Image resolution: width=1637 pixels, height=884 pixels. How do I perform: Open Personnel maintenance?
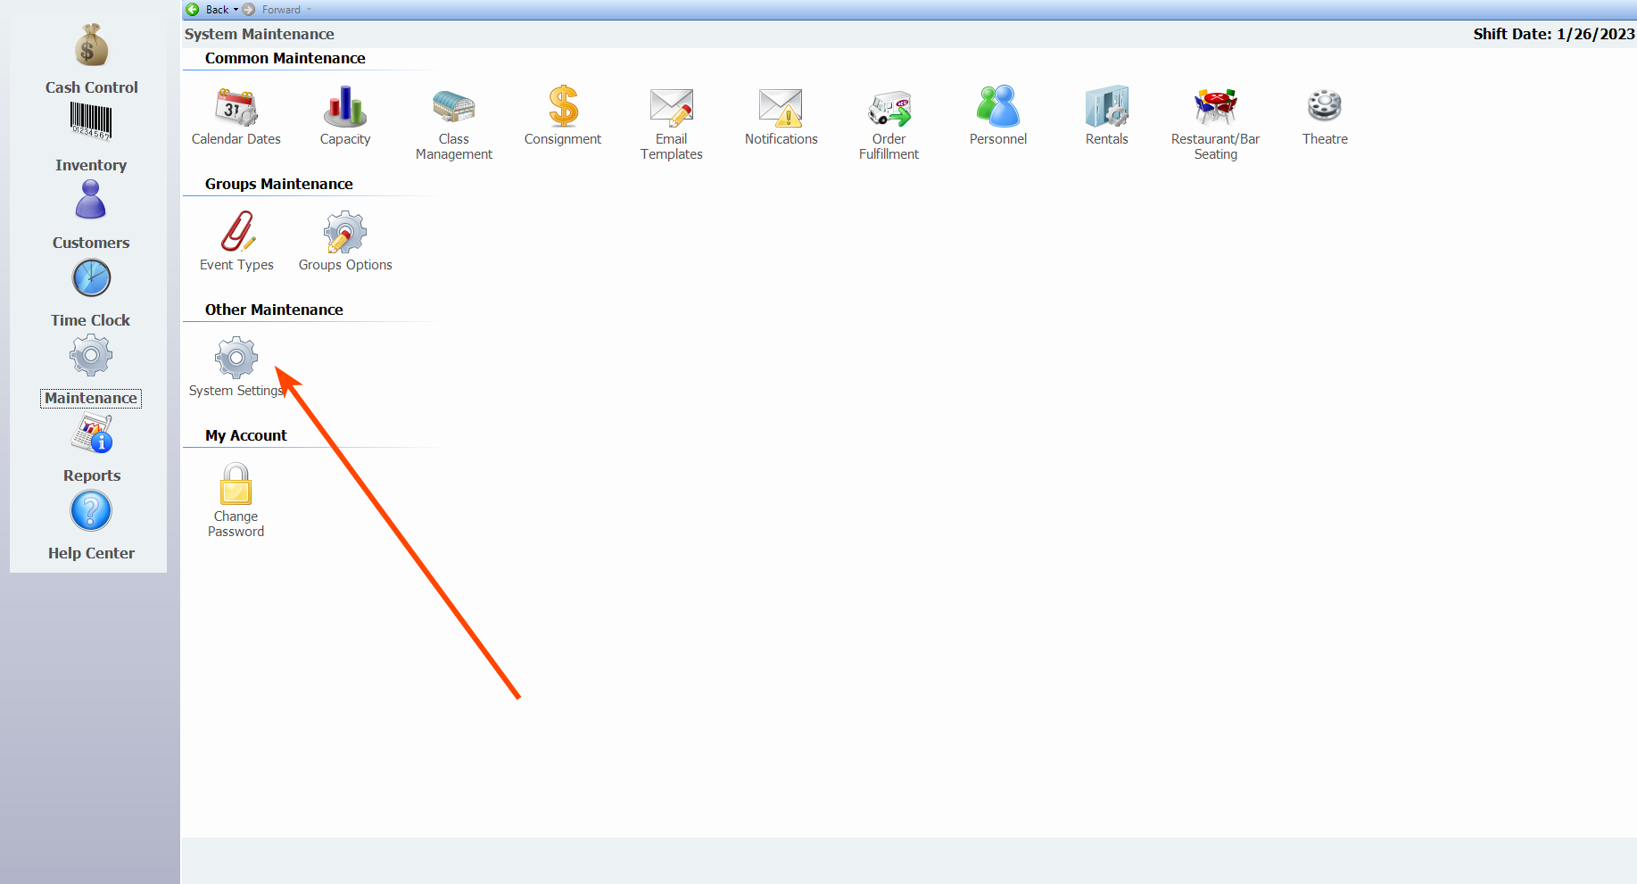point(998,108)
